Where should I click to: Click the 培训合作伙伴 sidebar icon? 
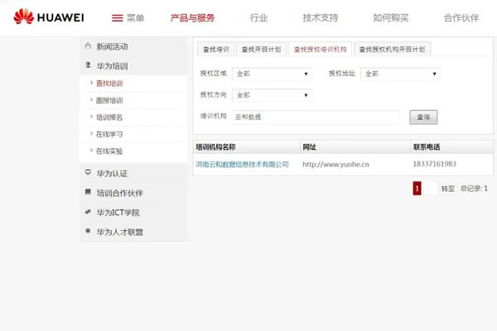88,192
